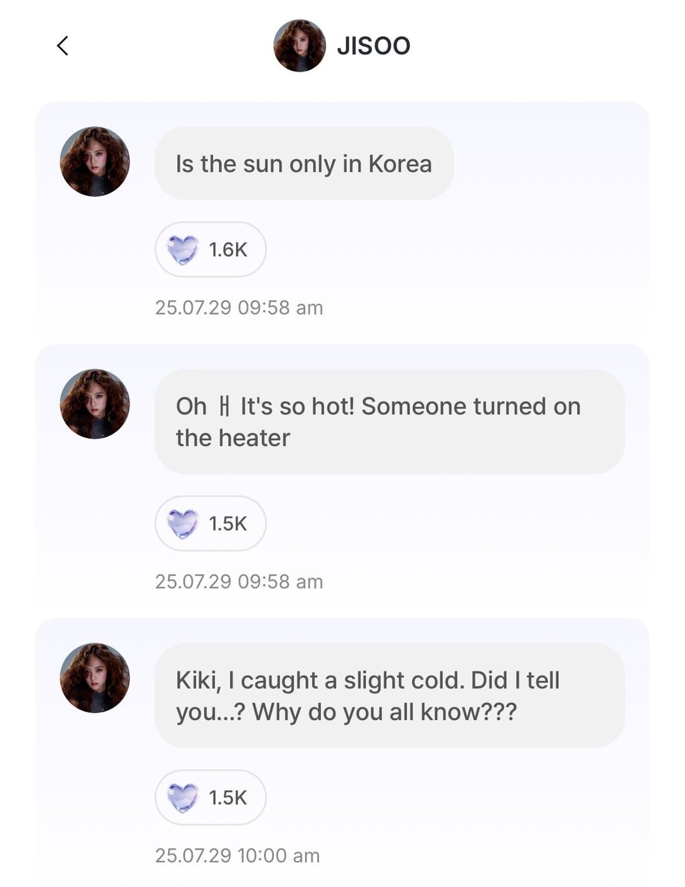Tap the back arrow in the header
Image resolution: width=685 pixels, height=887 pixels.
pyautogui.click(x=62, y=46)
